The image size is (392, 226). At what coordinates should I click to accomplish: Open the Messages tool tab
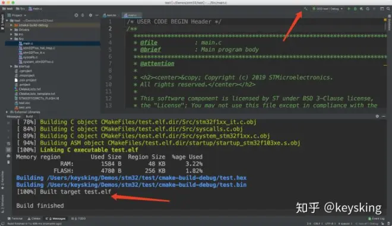(55, 218)
